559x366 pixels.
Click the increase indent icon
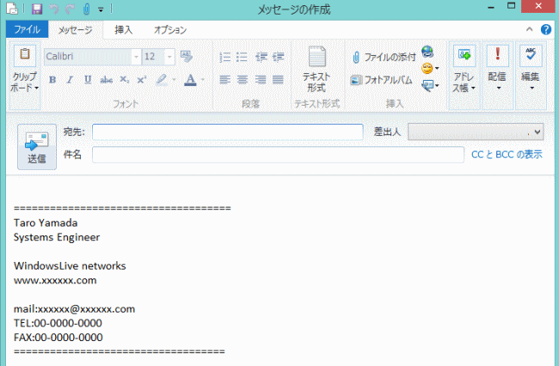[x=279, y=57]
